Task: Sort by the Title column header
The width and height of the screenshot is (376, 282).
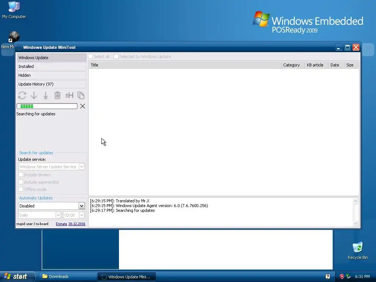Action: 185,65
